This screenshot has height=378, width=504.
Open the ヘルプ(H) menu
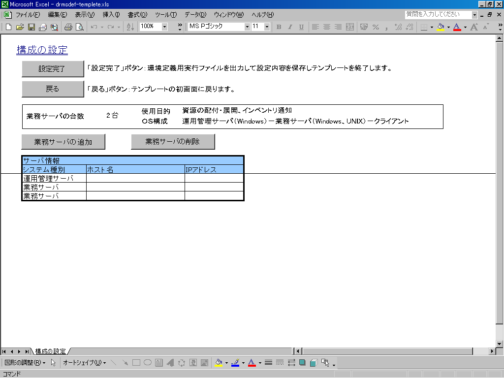(x=263, y=15)
